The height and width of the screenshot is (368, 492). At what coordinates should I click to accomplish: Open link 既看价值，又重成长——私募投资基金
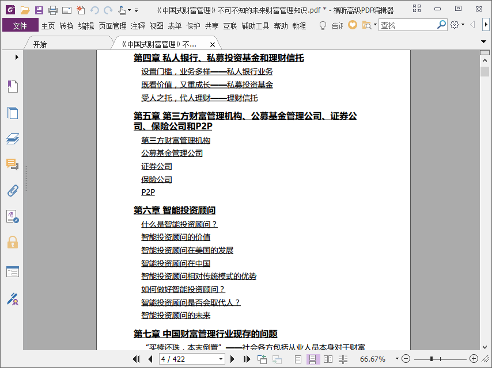(207, 85)
